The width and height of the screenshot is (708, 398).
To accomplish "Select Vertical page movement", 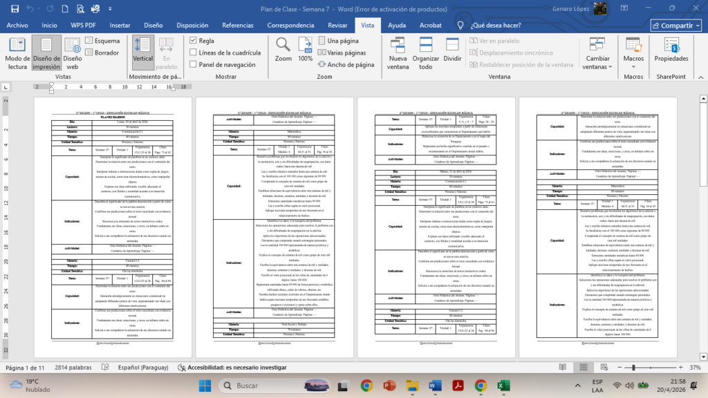I will point(142,54).
